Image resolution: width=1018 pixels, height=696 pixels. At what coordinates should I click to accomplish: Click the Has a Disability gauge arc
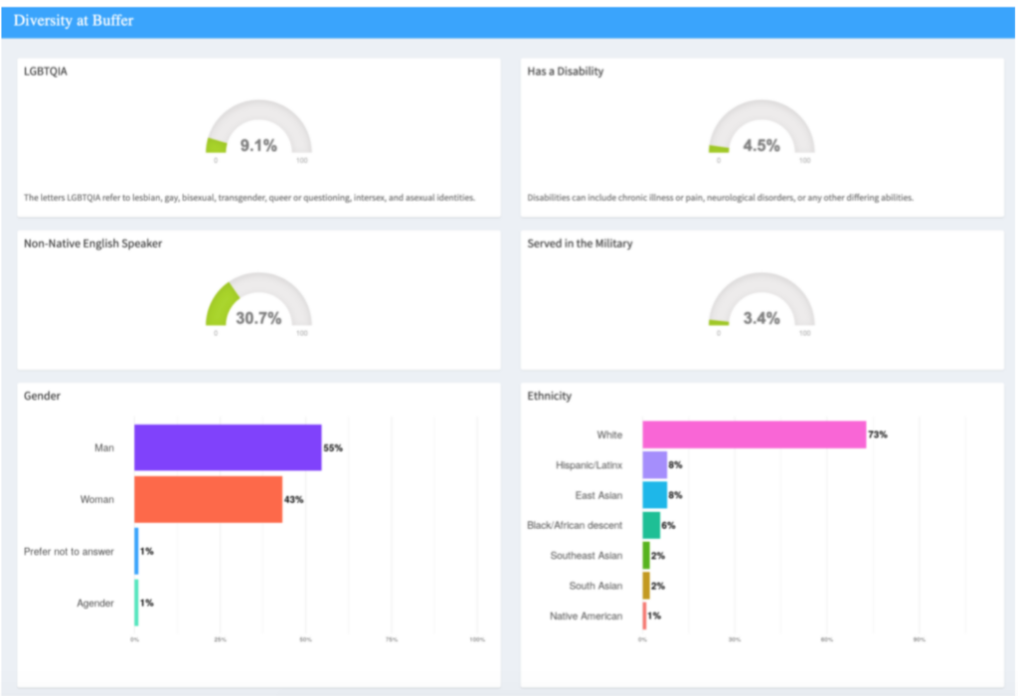tap(762, 126)
